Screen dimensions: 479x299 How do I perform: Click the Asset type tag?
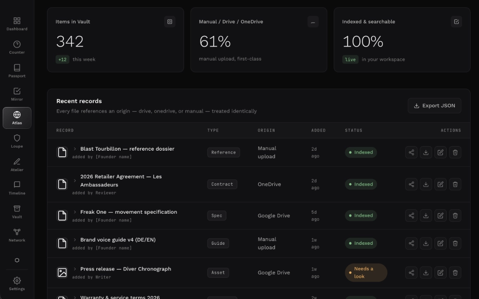tap(218, 272)
